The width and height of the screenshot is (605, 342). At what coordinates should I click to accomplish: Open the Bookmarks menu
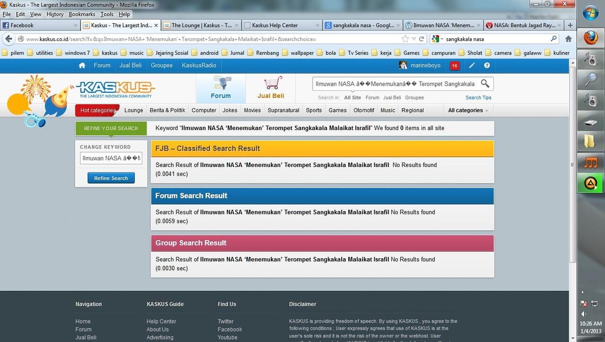click(x=82, y=14)
